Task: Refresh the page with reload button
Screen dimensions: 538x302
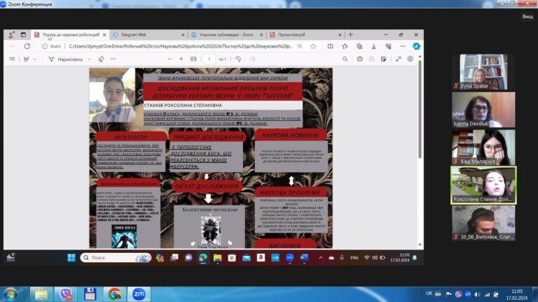Action: (27, 46)
